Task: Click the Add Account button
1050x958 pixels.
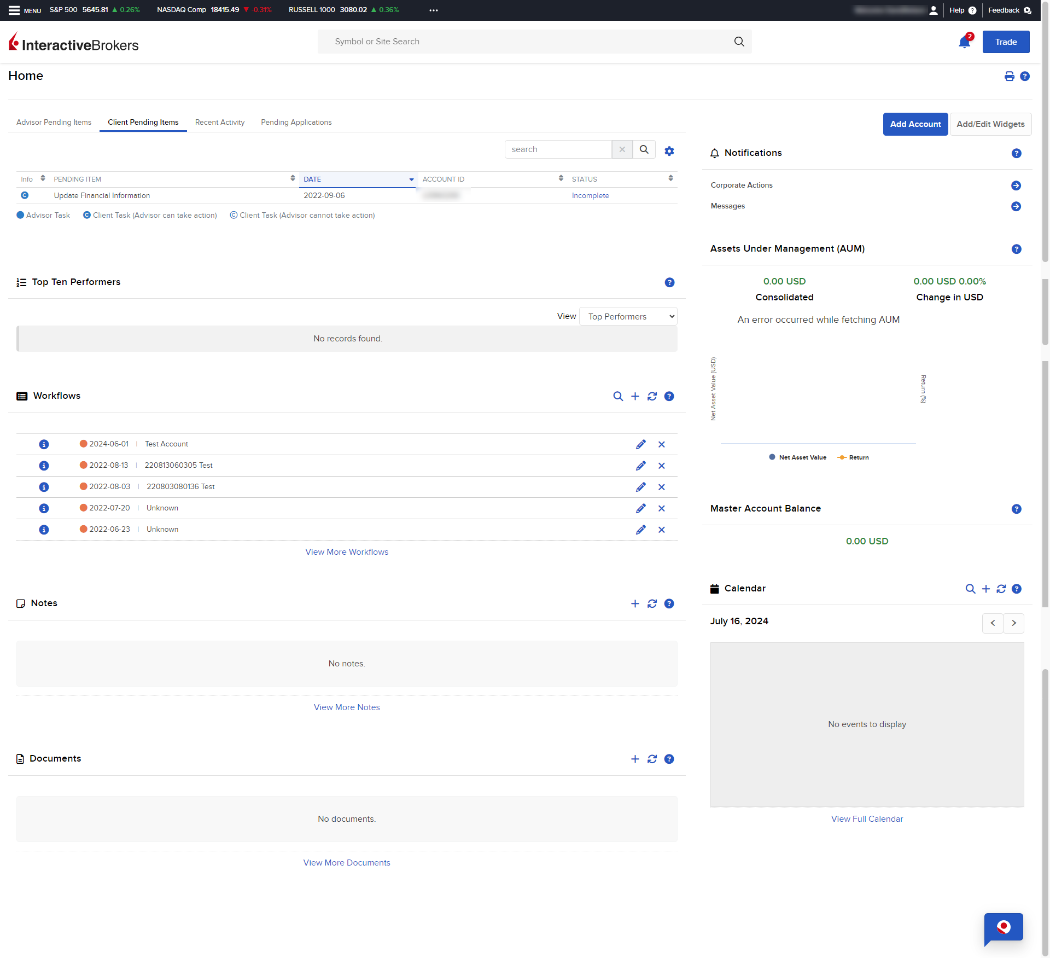Action: coord(915,124)
